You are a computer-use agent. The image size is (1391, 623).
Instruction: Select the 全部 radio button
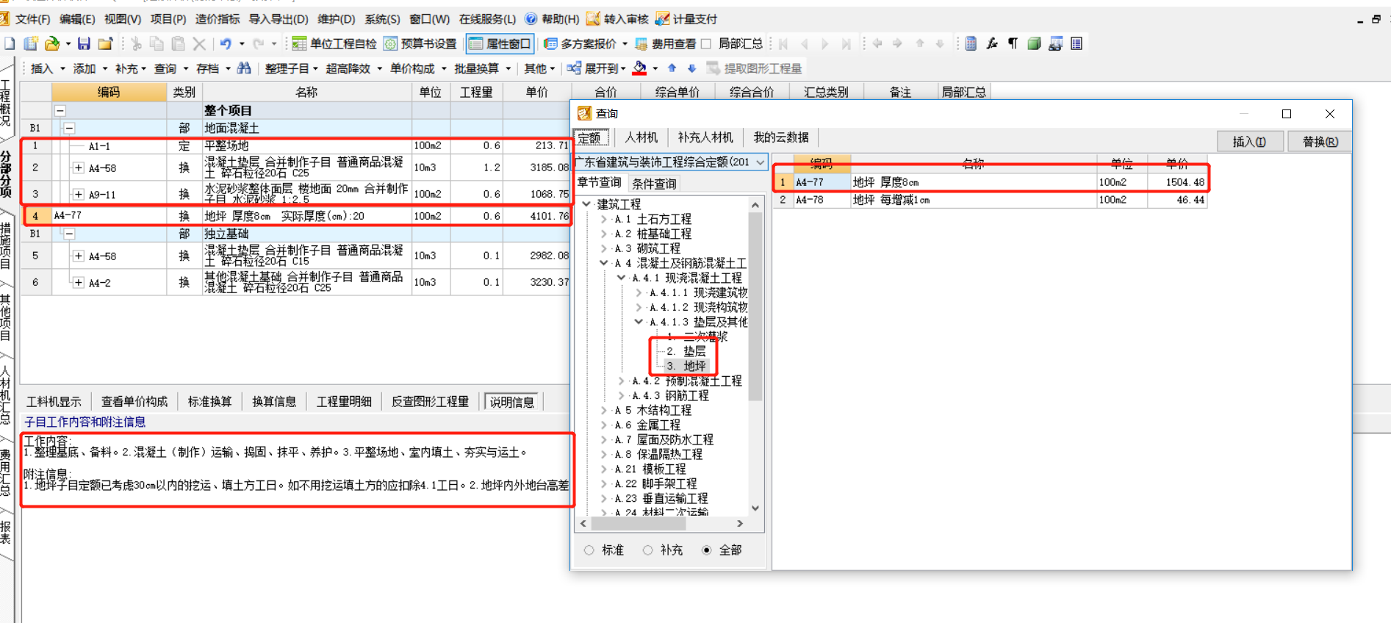(x=707, y=550)
